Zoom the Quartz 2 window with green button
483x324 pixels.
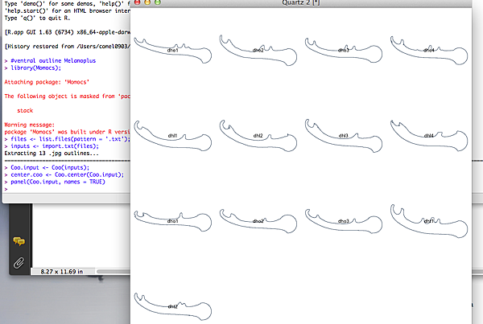tap(158, 2)
